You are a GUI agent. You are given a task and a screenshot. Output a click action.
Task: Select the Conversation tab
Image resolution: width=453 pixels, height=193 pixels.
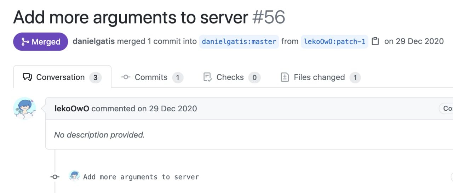click(62, 77)
